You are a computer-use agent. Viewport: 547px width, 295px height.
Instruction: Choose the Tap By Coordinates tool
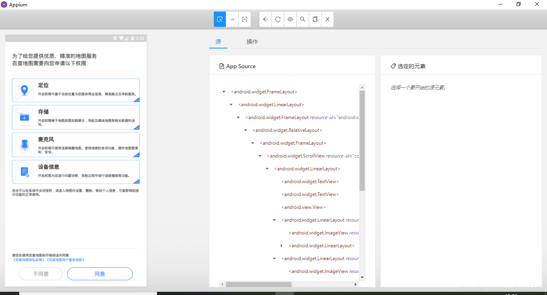tap(245, 19)
